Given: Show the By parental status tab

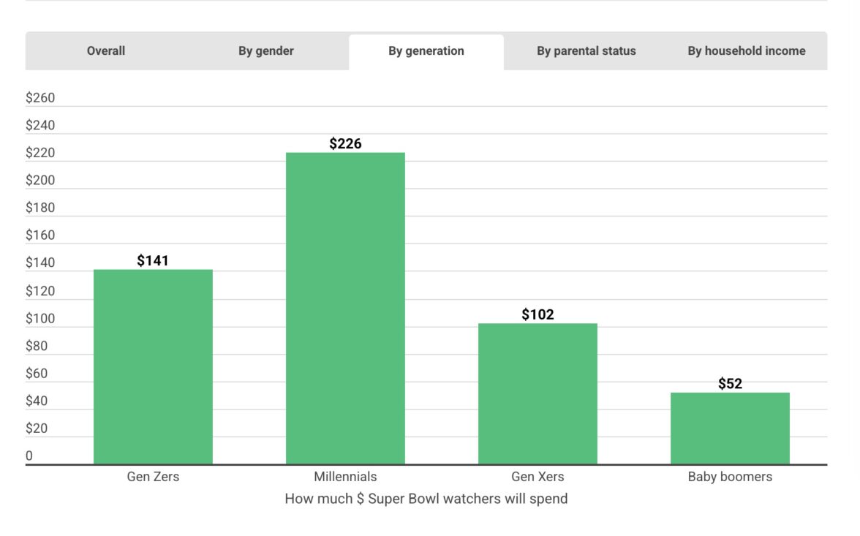Looking at the screenshot, I should (x=586, y=51).
